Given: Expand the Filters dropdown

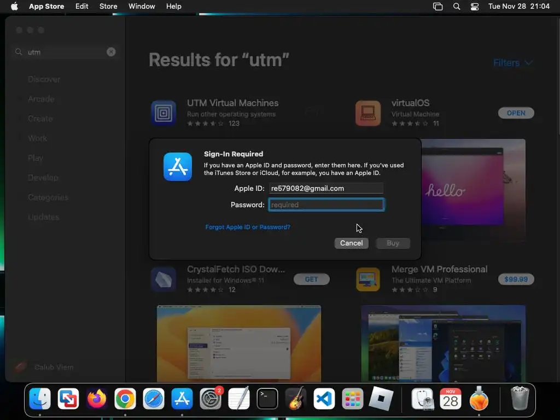Looking at the screenshot, I should pos(513,63).
